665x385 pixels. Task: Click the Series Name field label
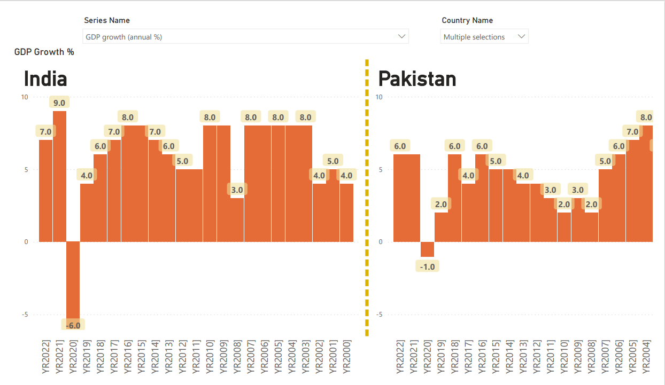pyautogui.click(x=106, y=20)
